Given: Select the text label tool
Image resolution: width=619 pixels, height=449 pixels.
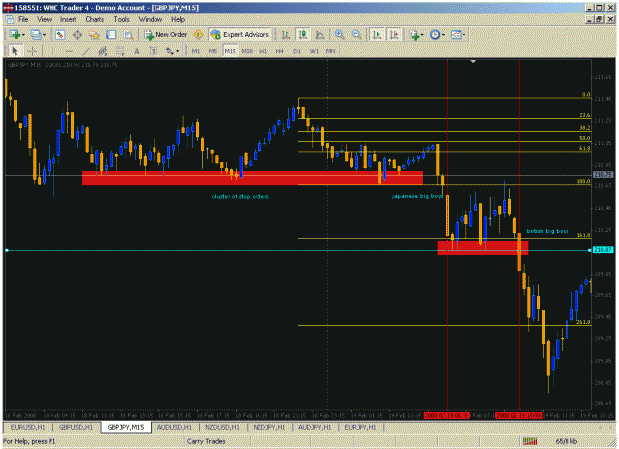Looking at the screenshot, I should click(153, 51).
